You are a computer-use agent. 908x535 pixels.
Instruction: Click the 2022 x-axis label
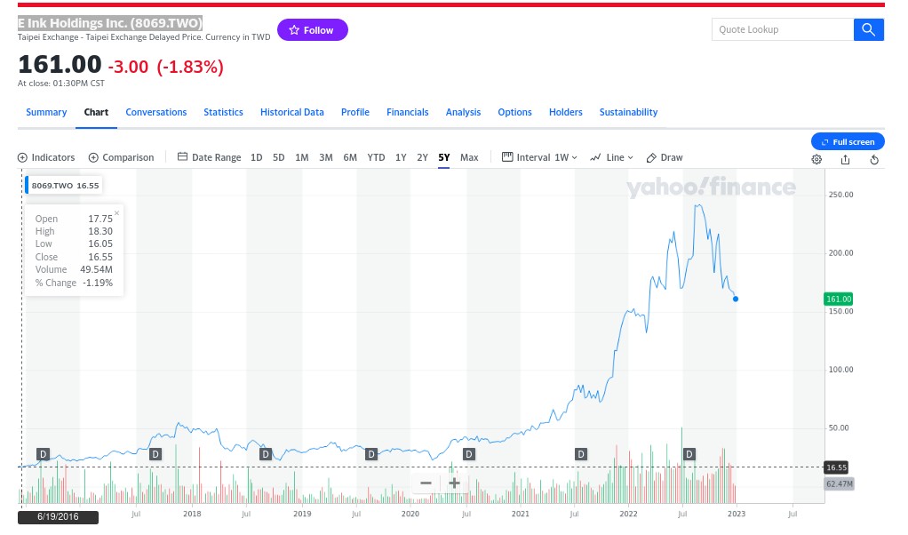pyautogui.click(x=628, y=514)
